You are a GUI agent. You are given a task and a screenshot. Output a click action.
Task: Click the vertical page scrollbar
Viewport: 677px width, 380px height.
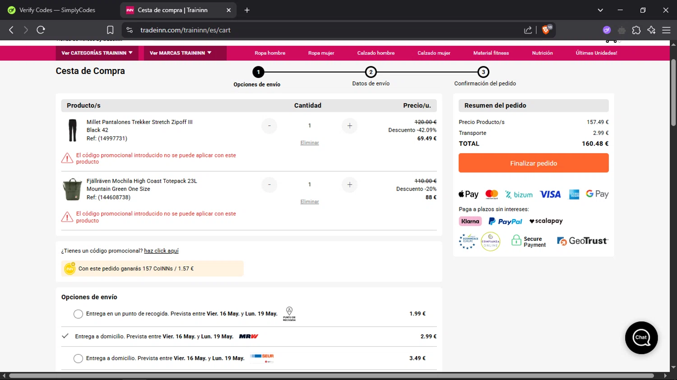click(x=673, y=92)
